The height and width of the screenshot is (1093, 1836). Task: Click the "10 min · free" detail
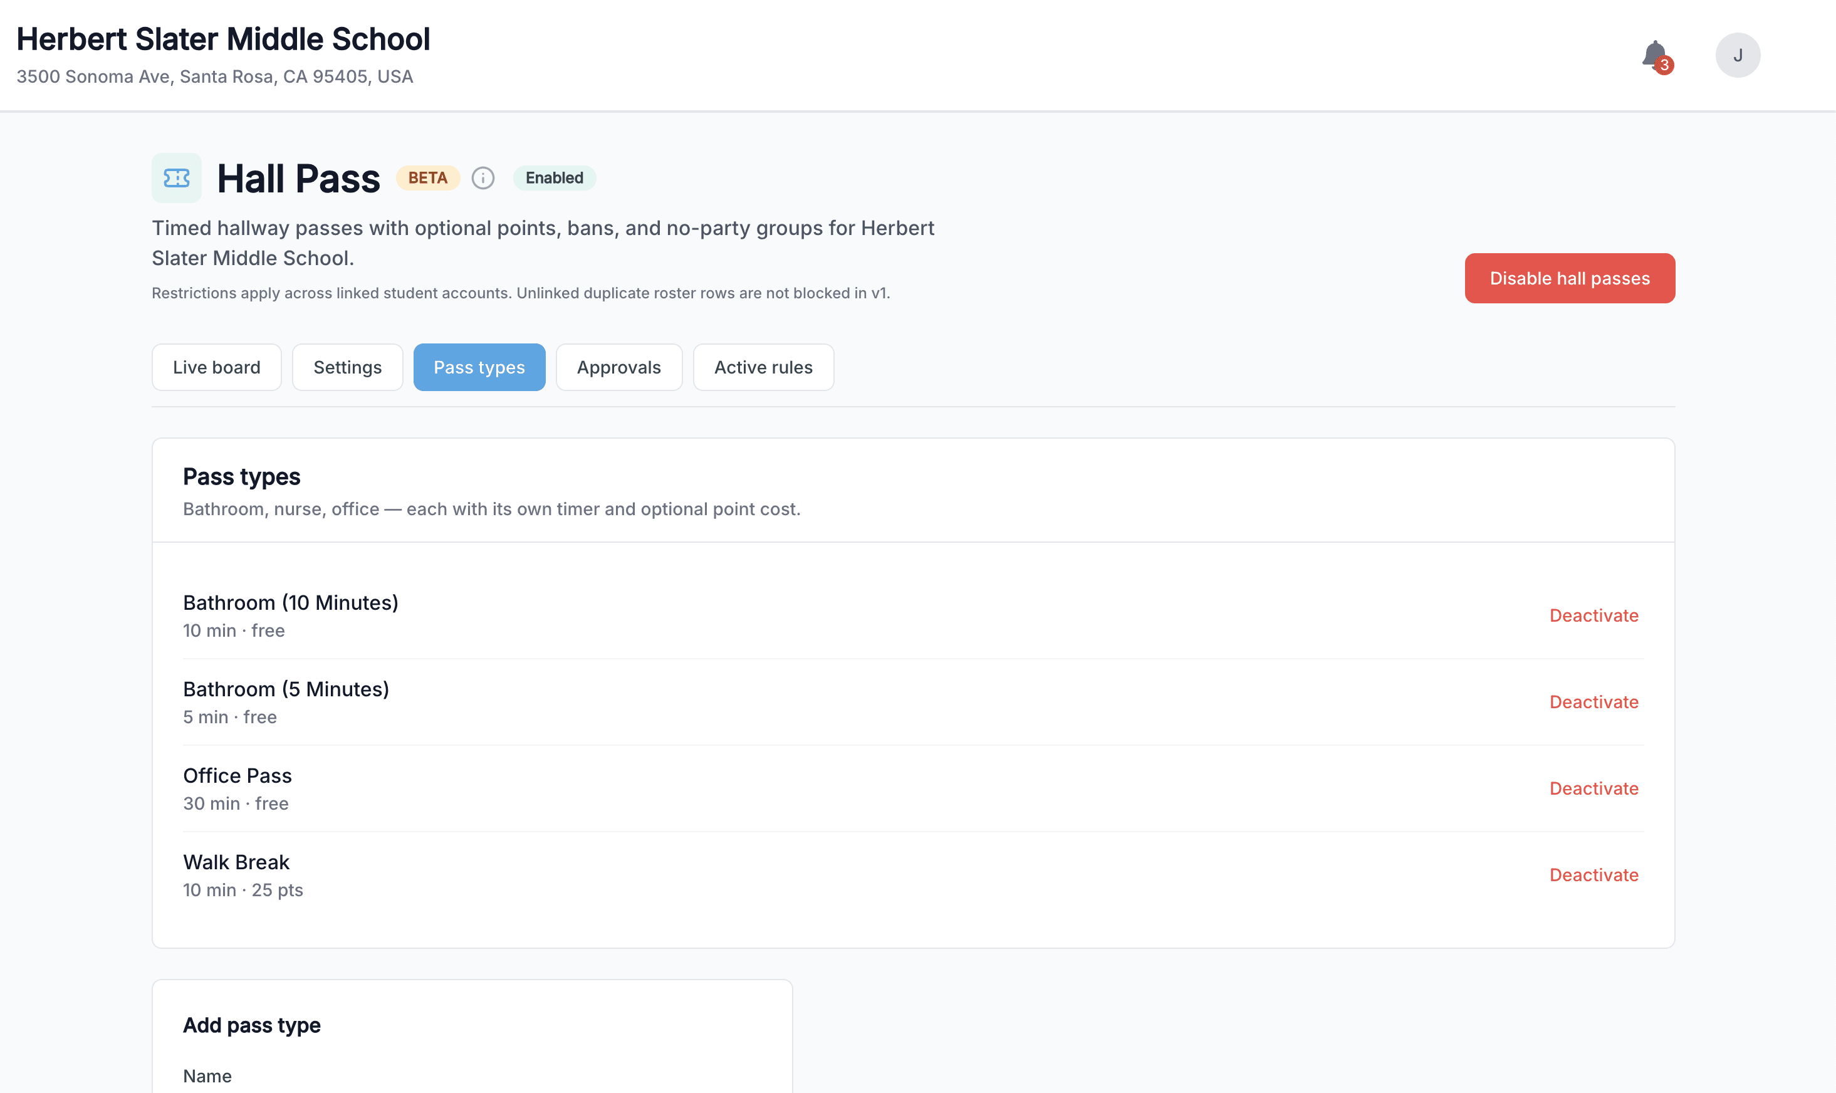coord(233,630)
